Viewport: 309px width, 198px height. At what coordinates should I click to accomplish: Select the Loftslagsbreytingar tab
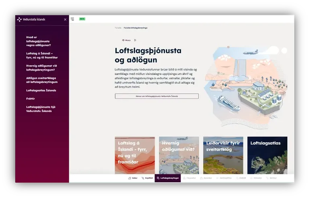pos(168,178)
